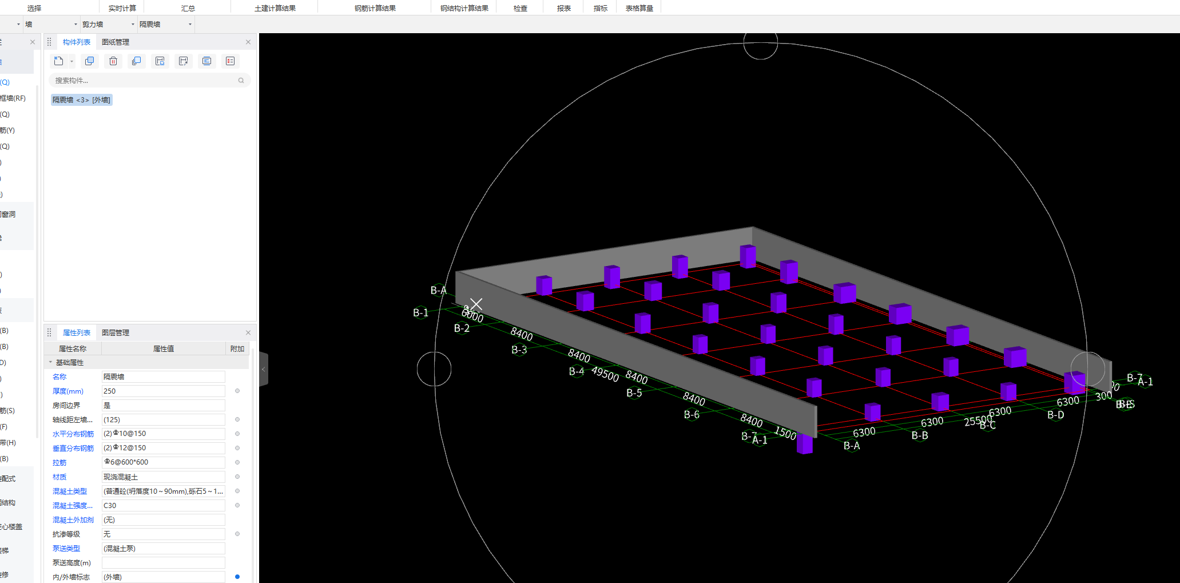Open the 土建计算结果 ribbon group

275,8
